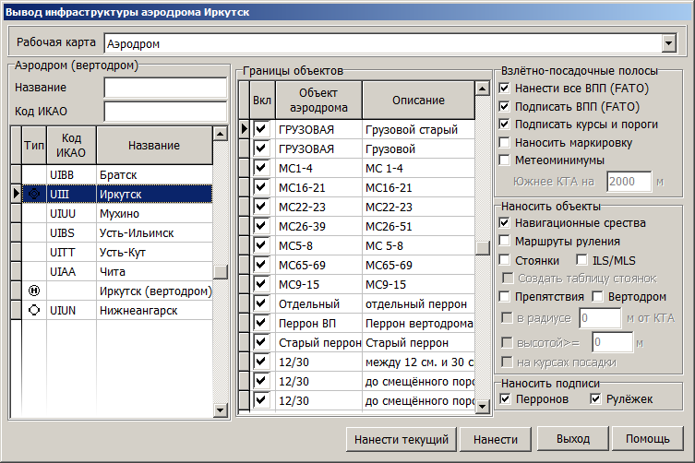Click airport type icon for Нижнеангарск
The width and height of the screenshot is (695, 463).
click(x=35, y=312)
